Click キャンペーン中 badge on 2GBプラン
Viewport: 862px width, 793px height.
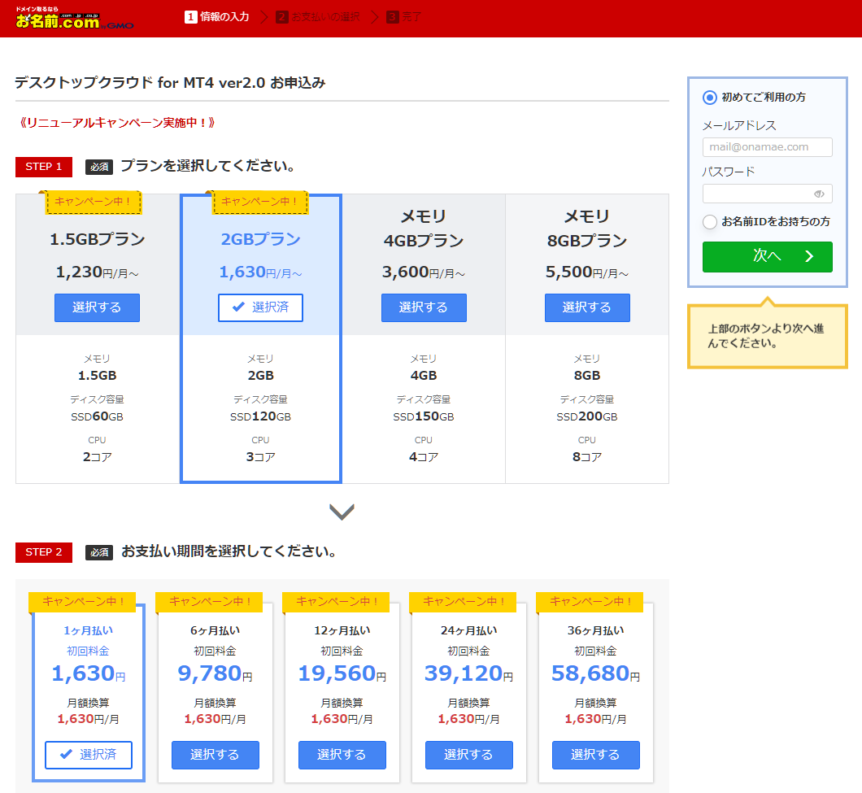(259, 202)
